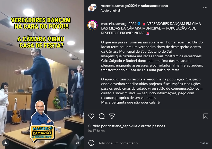Save the post with the bookmark icon
The height and width of the screenshot is (149, 212).
click(206, 116)
